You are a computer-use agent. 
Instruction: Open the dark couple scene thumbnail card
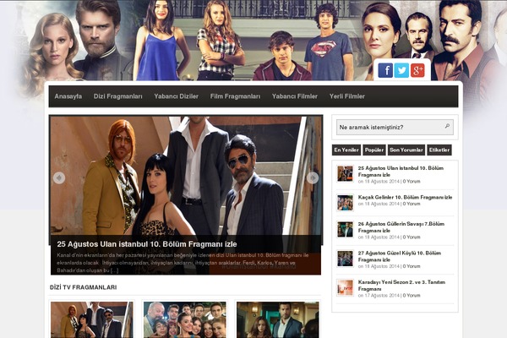point(278,320)
